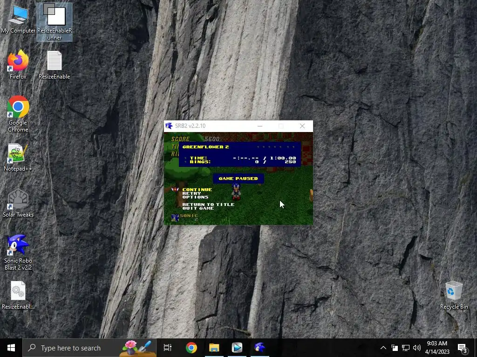Launch Firefox from the desktop
Image resolution: width=477 pixels, height=357 pixels.
(18, 65)
